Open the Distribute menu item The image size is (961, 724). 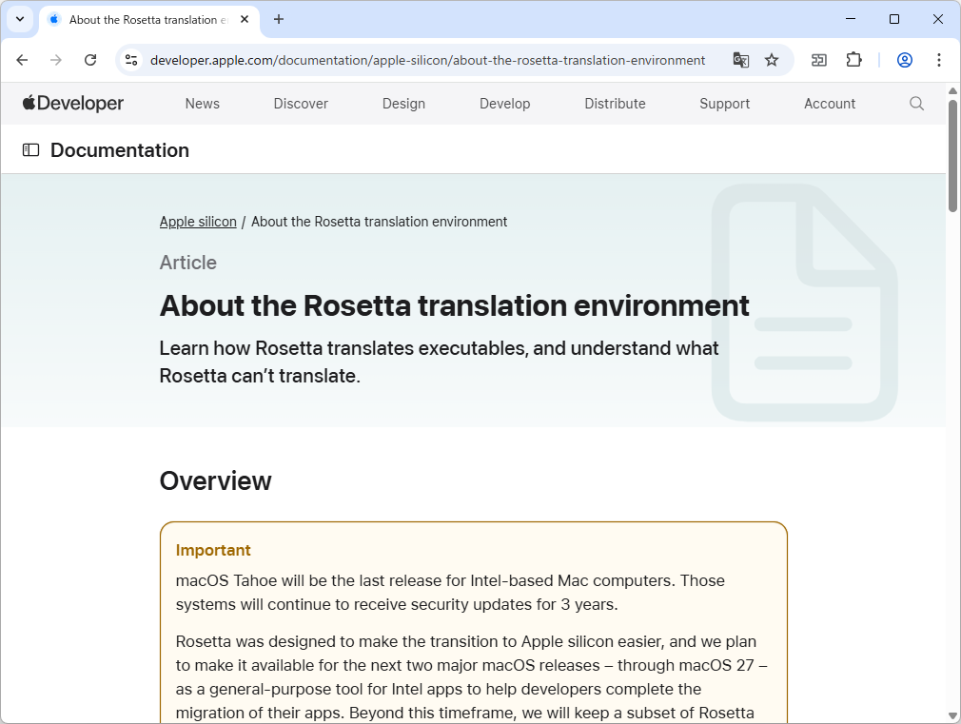tap(616, 104)
